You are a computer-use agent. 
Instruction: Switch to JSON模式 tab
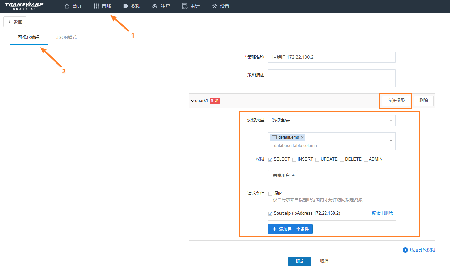(66, 37)
